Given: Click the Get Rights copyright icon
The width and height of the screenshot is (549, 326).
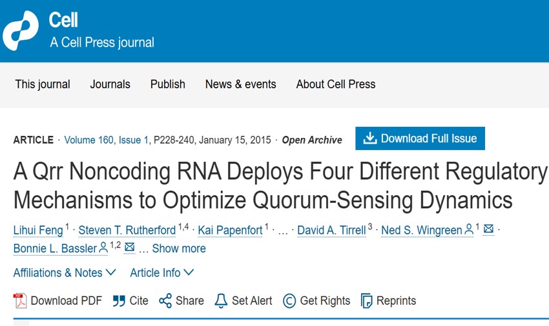Looking at the screenshot, I should click(289, 301).
